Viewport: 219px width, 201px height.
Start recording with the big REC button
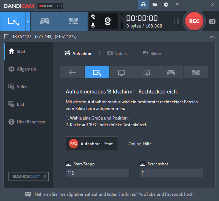click(194, 21)
